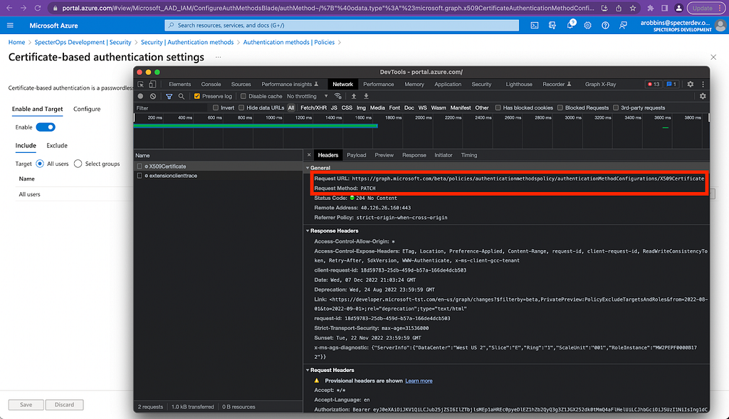Switch to the DevTools Console tab

click(x=211, y=84)
